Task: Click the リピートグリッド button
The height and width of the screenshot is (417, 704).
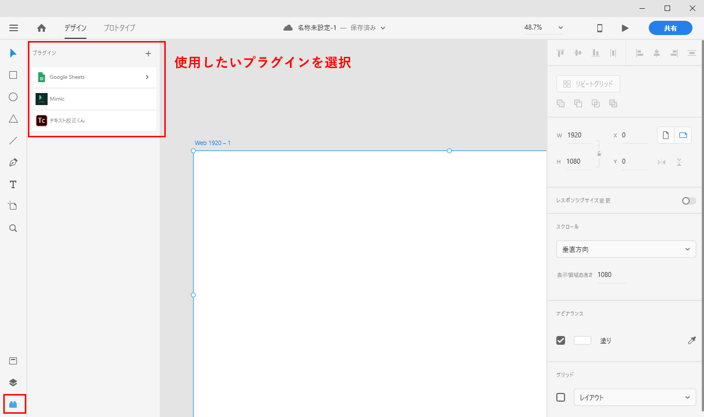Action: click(588, 84)
